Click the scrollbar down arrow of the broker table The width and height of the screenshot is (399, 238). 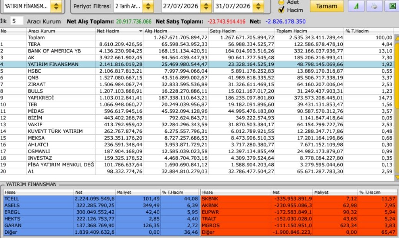(397, 177)
